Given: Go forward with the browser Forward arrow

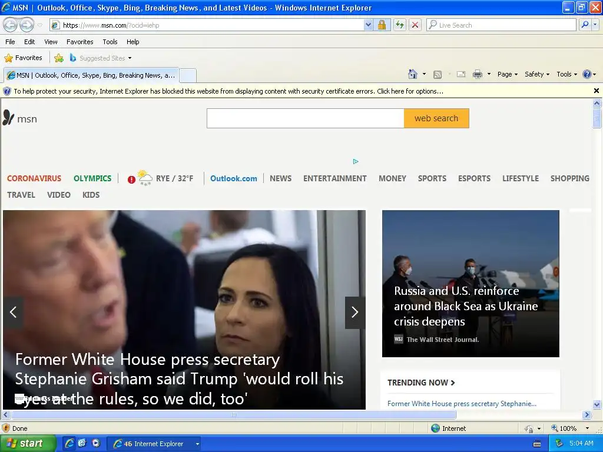Looking at the screenshot, I should 26,25.
